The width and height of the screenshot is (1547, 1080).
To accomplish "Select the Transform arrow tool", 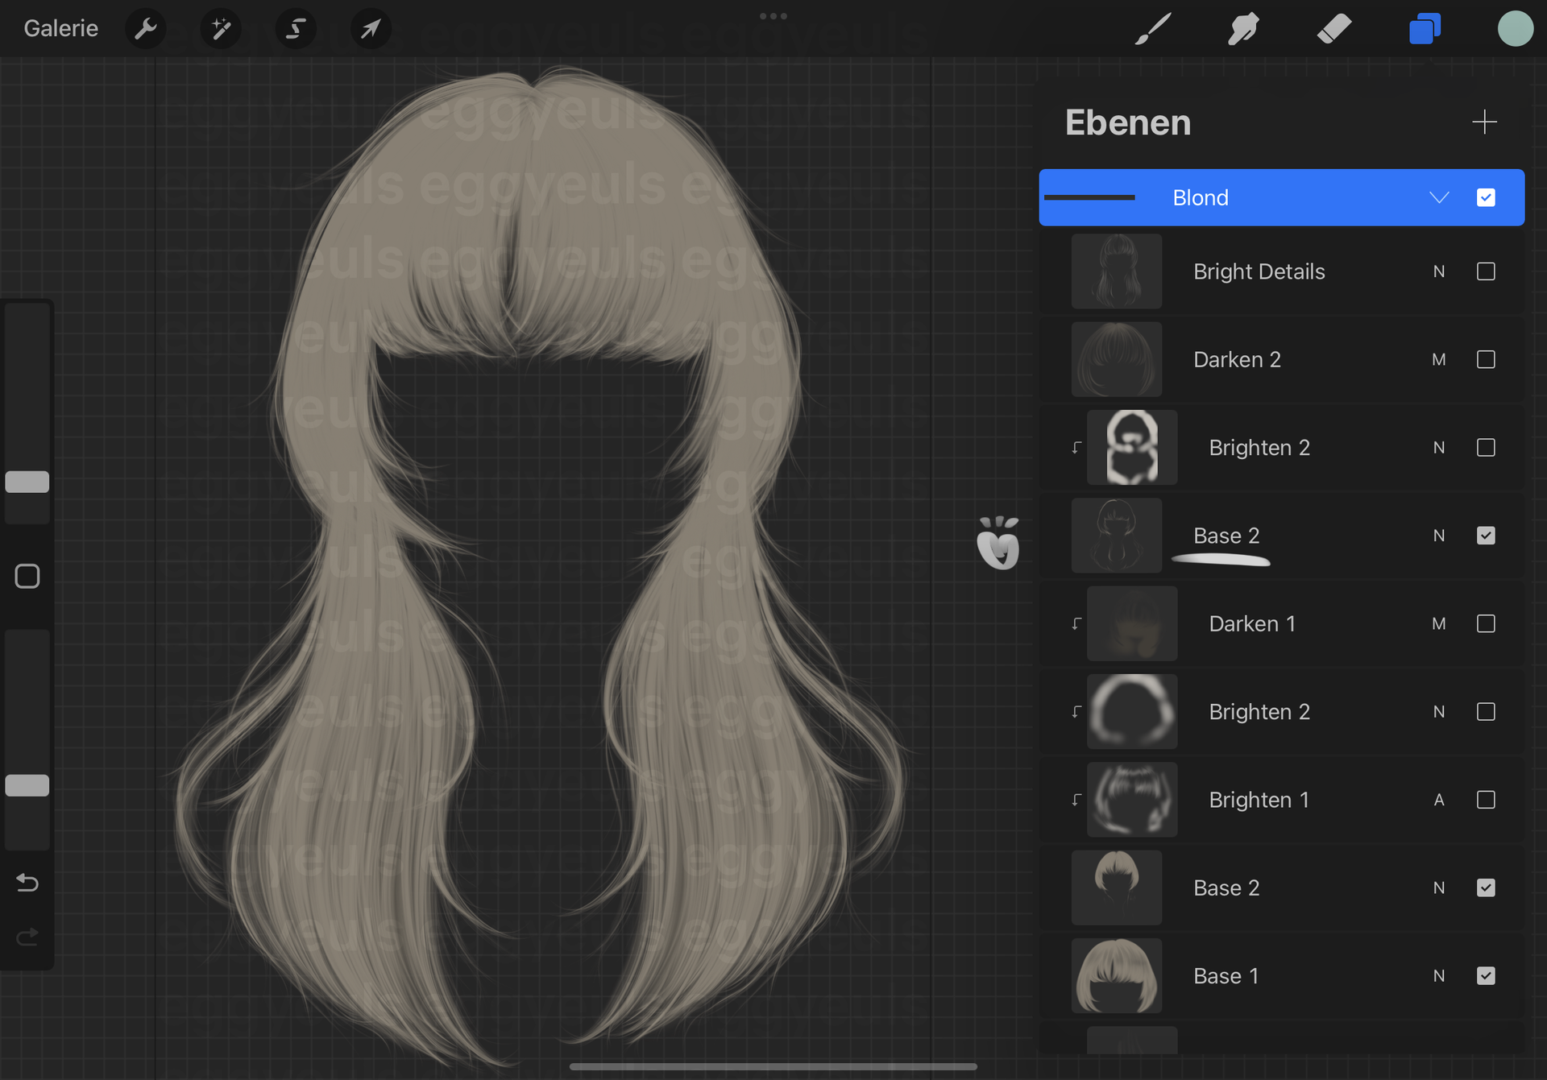I will 371,29.
